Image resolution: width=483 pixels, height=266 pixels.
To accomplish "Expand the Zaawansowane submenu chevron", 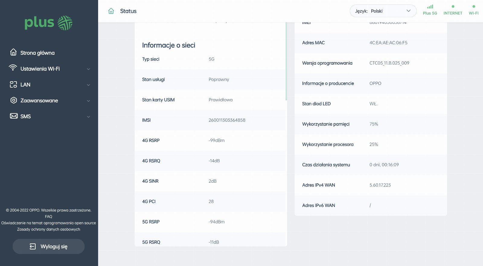I will point(88,101).
